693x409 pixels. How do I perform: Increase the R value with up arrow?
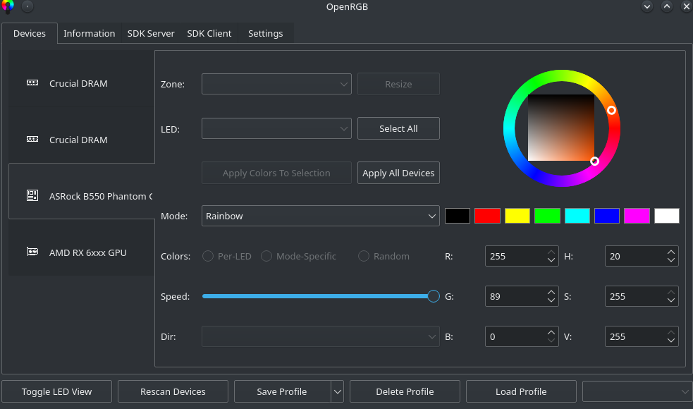point(551,252)
